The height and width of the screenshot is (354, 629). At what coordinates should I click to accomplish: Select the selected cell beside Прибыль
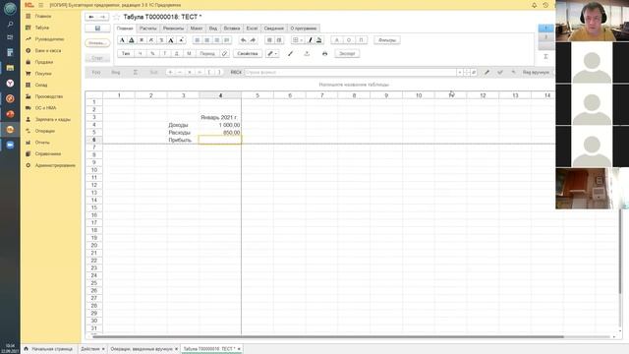pos(220,140)
